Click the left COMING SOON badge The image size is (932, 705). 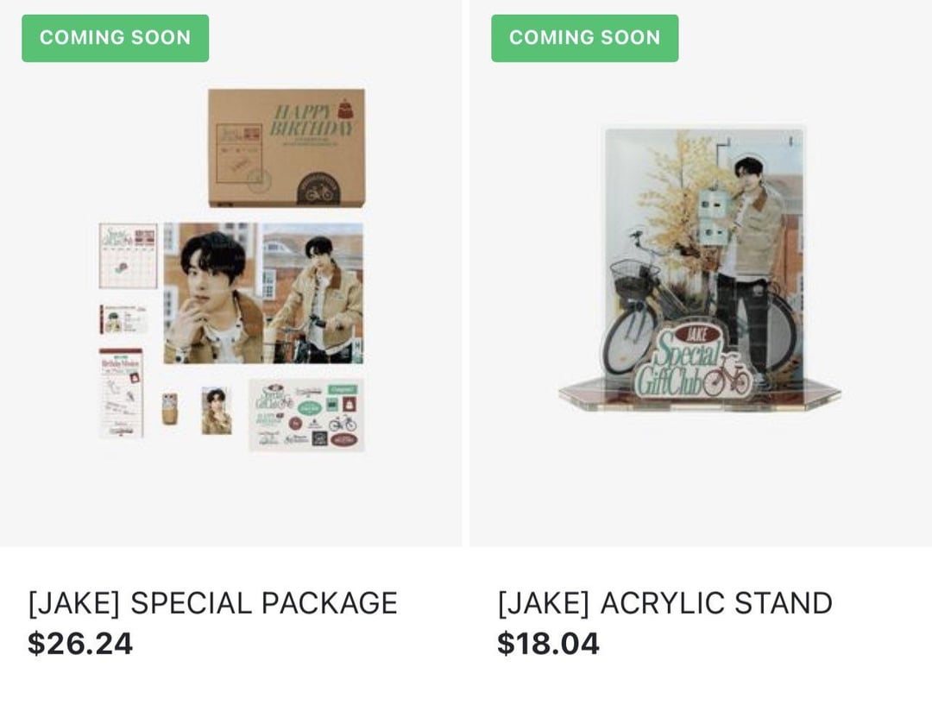point(116,38)
